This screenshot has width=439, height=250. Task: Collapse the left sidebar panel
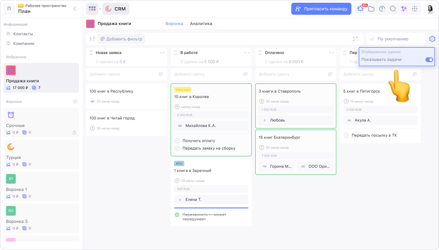point(75,9)
